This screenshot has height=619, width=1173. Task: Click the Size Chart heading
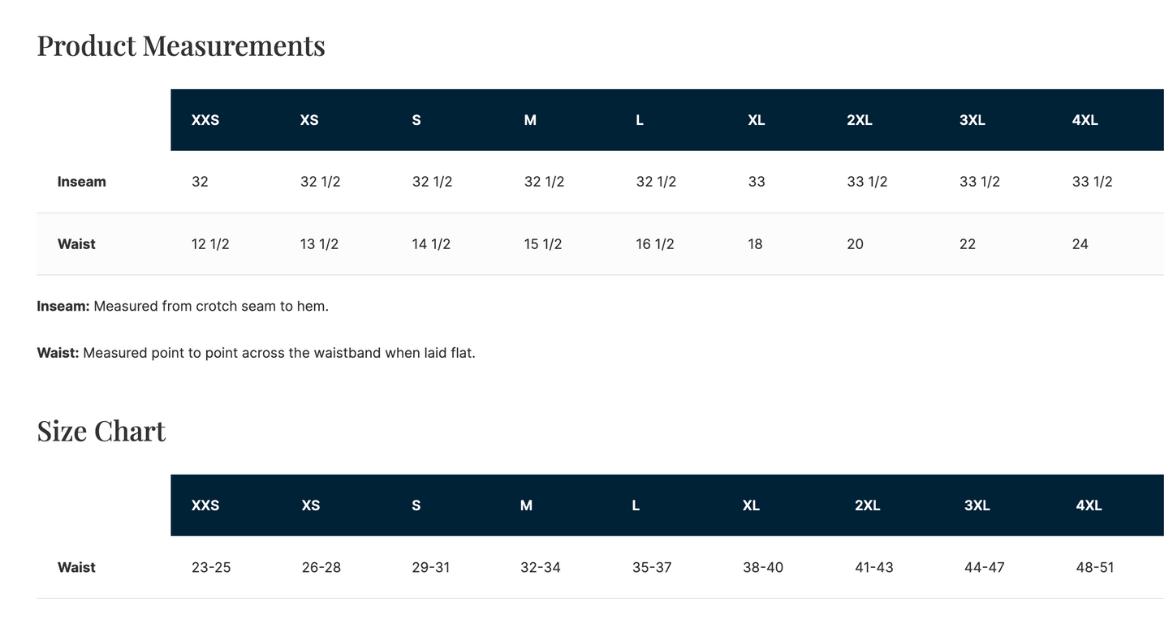pos(101,431)
